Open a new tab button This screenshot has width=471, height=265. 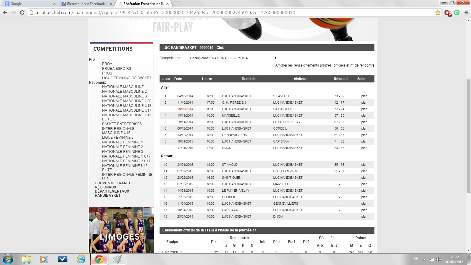[177, 4]
